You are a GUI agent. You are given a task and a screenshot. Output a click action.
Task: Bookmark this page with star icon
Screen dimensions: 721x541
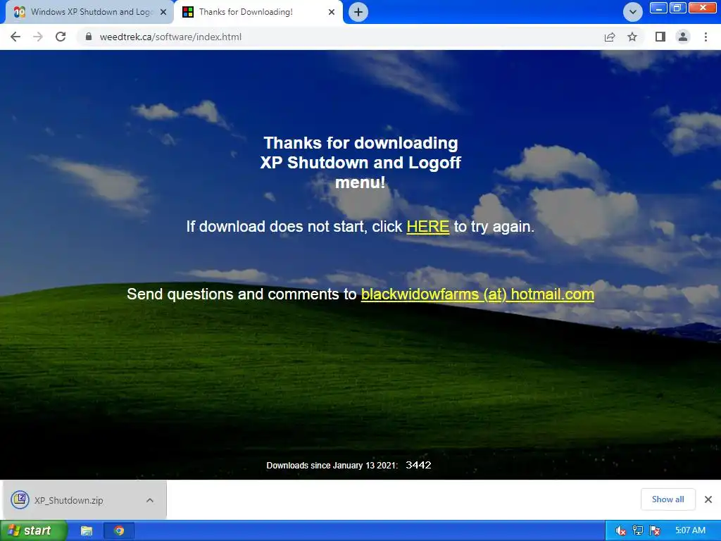pos(632,37)
